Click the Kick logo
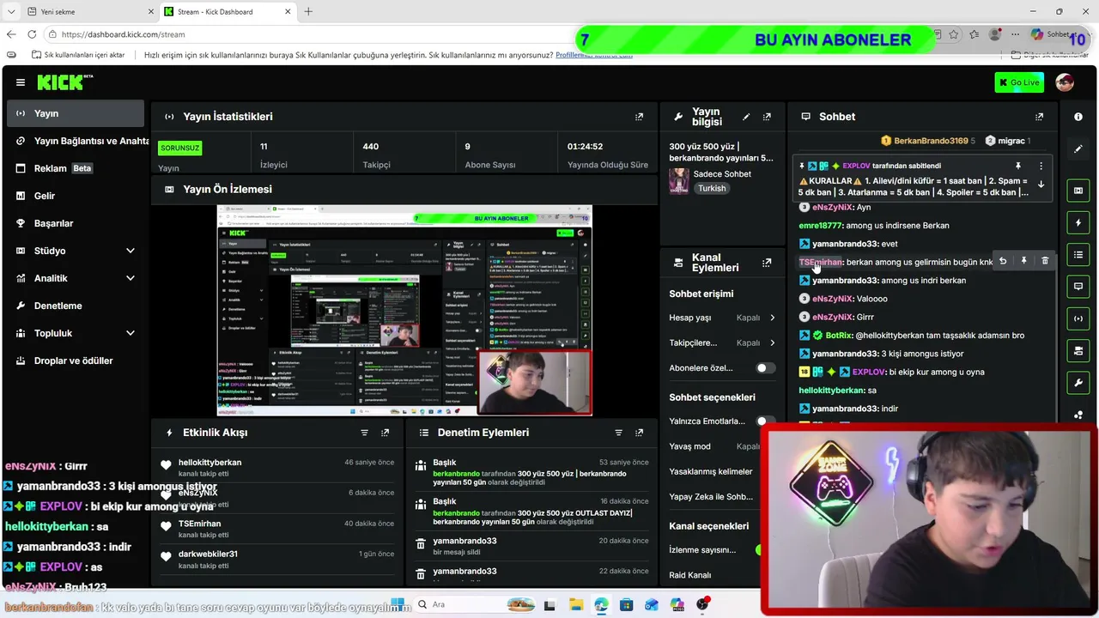This screenshot has width=1099, height=618. (64, 82)
